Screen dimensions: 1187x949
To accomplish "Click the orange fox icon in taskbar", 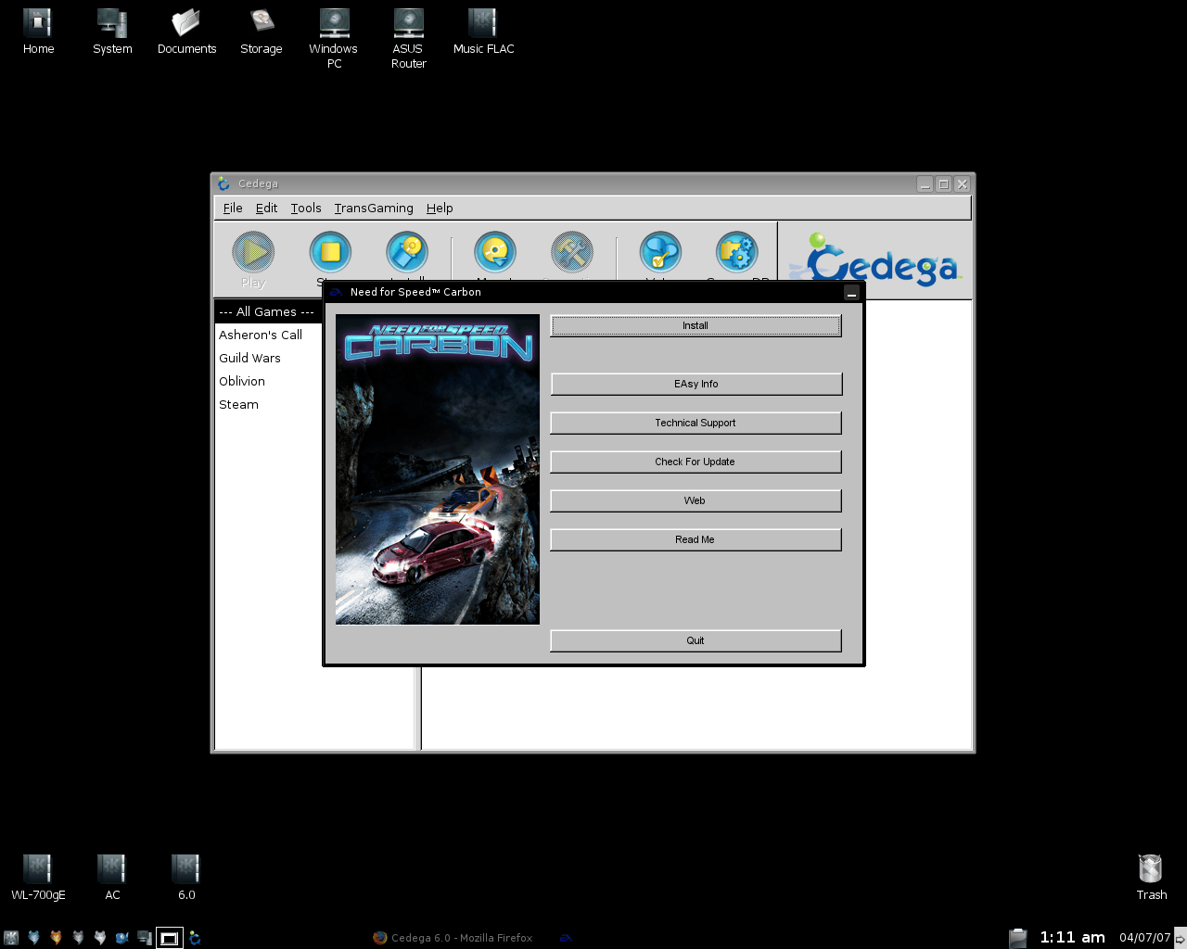I will [x=56, y=938].
